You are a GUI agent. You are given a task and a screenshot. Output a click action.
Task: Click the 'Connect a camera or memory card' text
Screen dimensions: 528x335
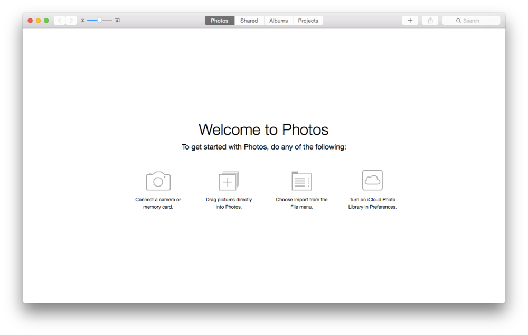pos(158,203)
